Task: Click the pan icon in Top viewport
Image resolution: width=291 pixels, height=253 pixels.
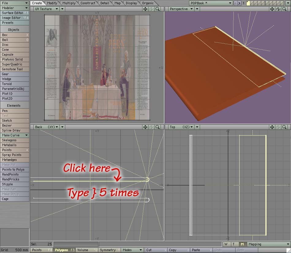Action: click(x=272, y=127)
